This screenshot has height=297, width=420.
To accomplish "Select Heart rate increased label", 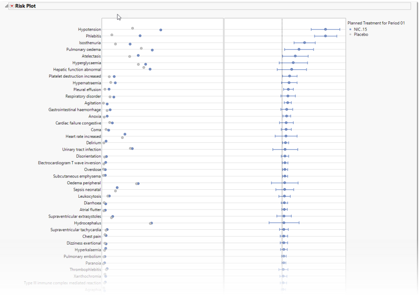I will 83,136.
